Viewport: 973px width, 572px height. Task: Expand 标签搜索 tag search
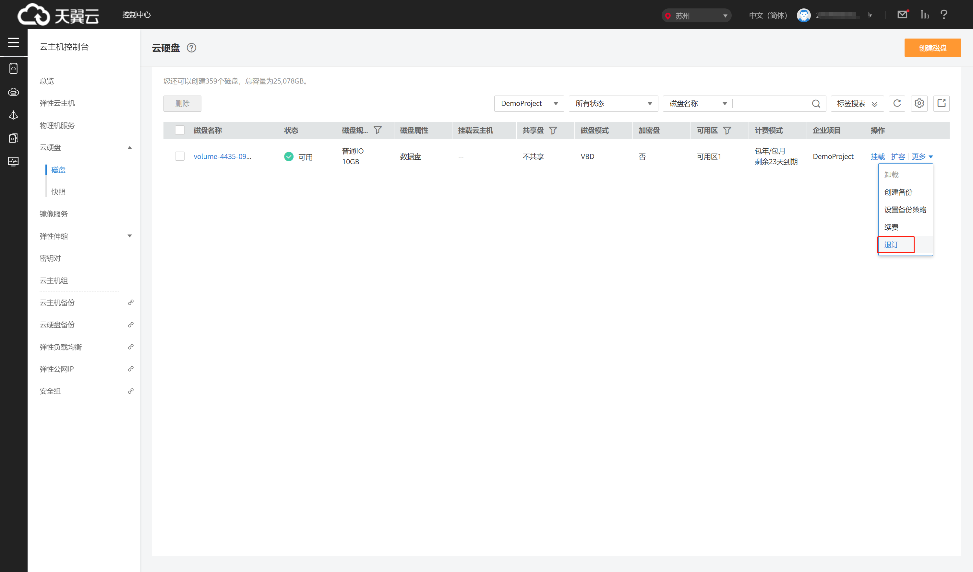pyautogui.click(x=857, y=103)
